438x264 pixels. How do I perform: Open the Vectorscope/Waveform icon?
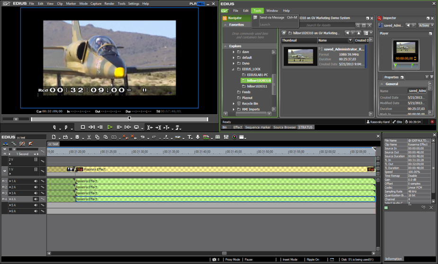[234, 137]
